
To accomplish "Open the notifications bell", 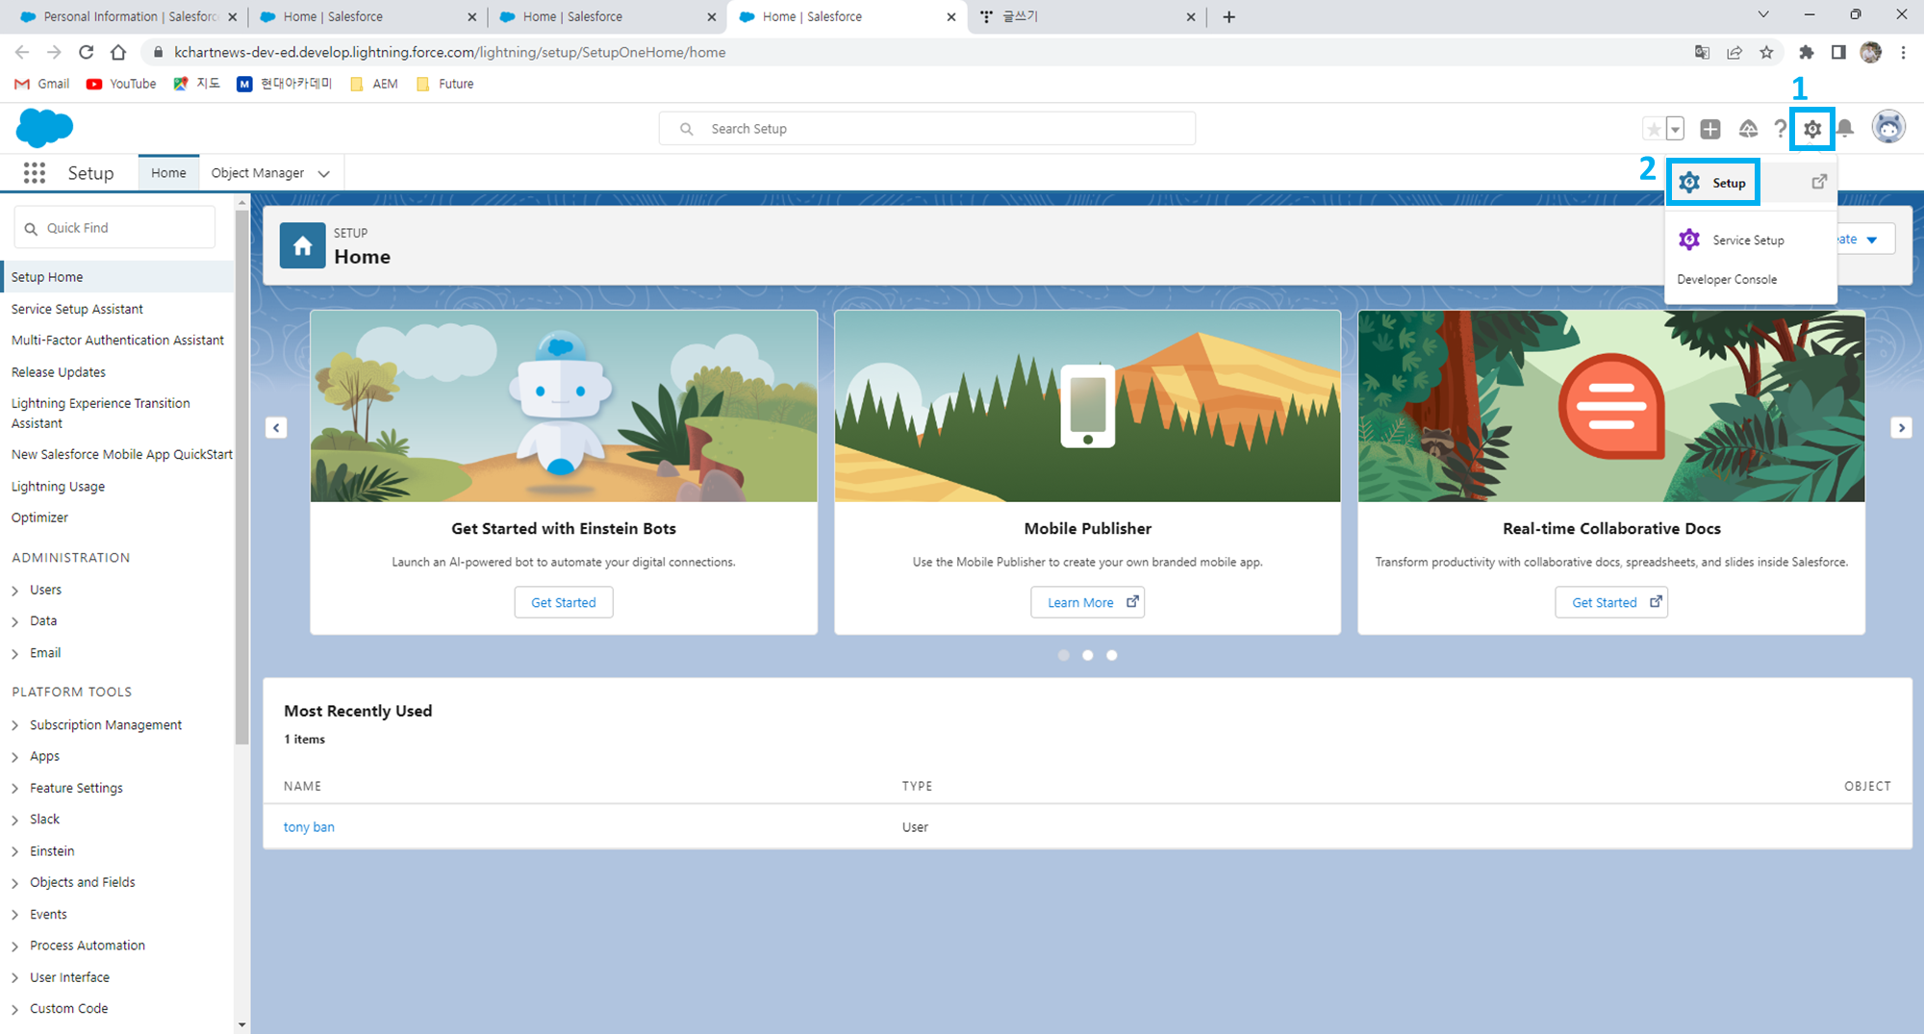I will 1845,129.
